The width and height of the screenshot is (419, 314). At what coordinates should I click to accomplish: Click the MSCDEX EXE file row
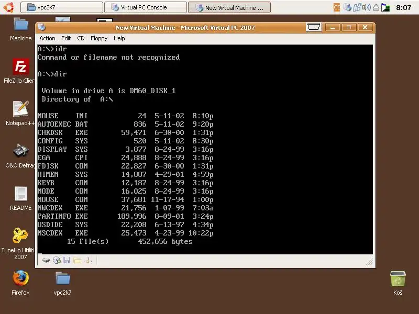point(125,233)
